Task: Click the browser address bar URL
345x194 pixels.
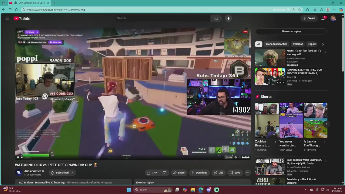Action: pos(56,10)
